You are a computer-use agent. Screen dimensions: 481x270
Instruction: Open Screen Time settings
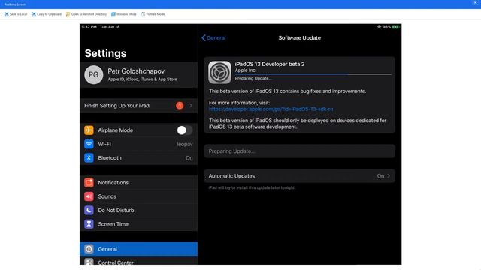138,224
